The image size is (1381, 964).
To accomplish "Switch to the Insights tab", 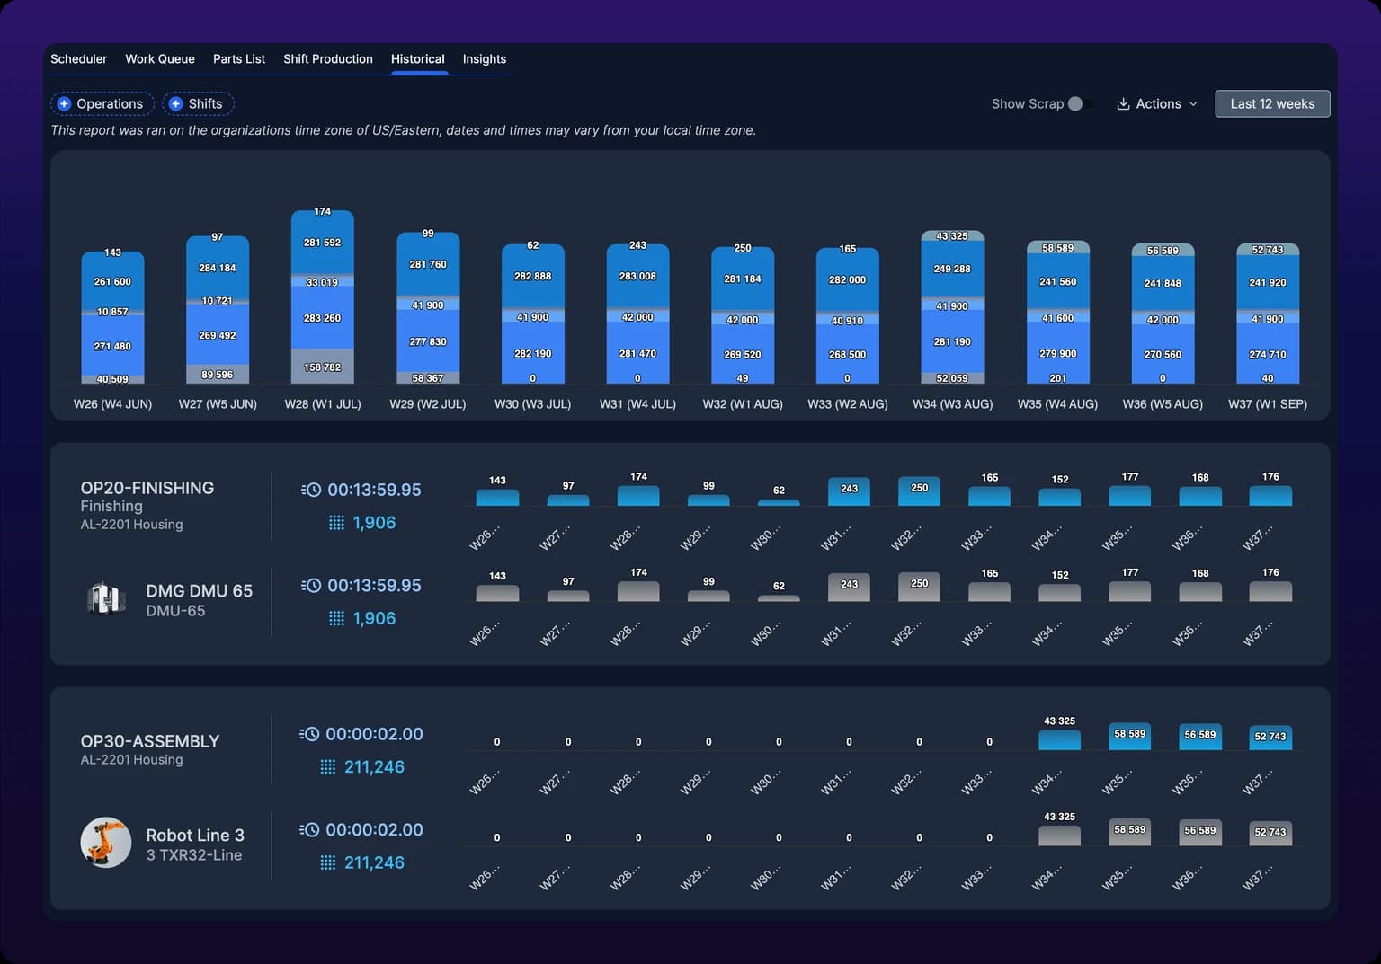I will (x=485, y=59).
